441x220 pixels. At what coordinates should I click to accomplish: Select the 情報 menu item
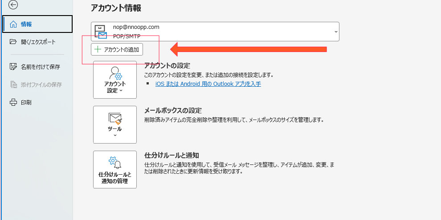point(37,24)
